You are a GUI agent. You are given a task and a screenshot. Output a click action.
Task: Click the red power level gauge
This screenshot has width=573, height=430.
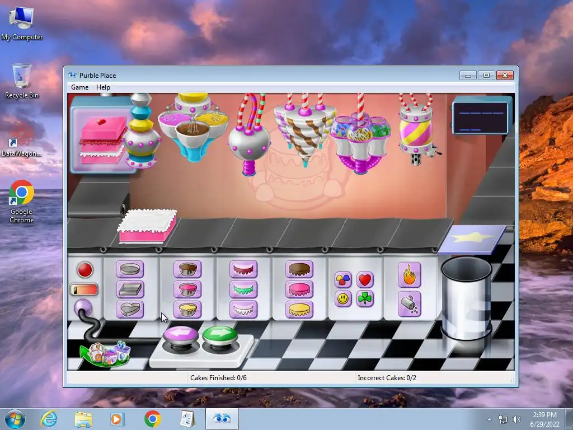(x=84, y=289)
